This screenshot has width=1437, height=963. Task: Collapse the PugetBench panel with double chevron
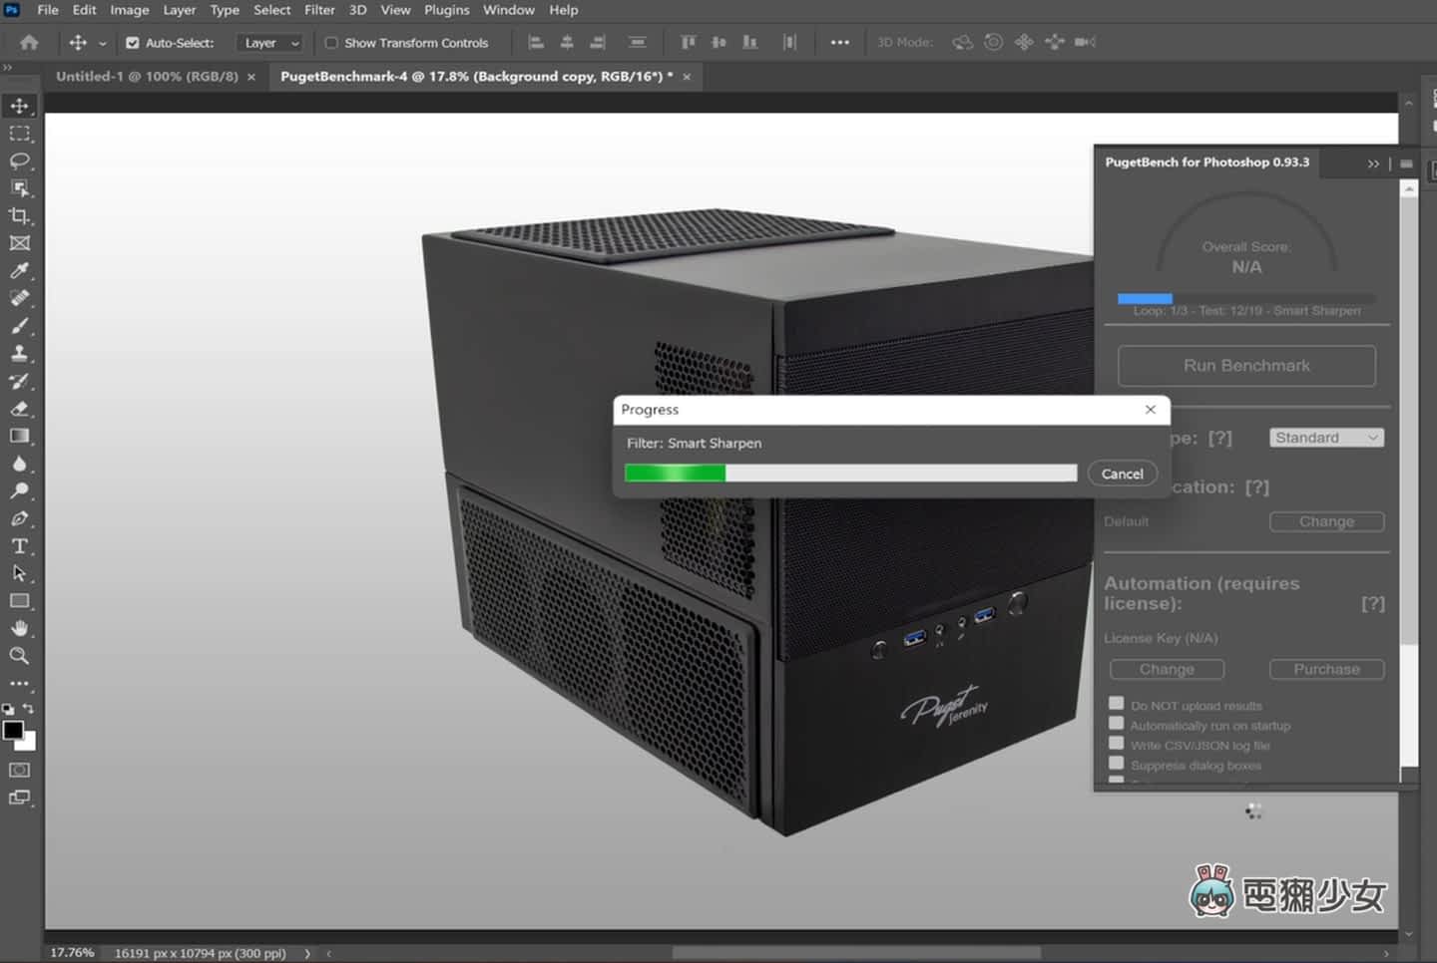[x=1373, y=163]
